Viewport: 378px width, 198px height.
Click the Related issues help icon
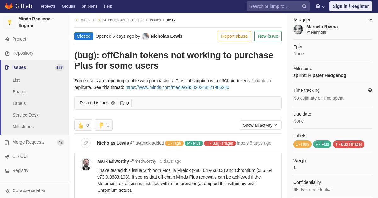113,103
